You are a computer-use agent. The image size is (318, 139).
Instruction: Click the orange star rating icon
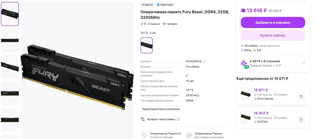click(x=142, y=24)
